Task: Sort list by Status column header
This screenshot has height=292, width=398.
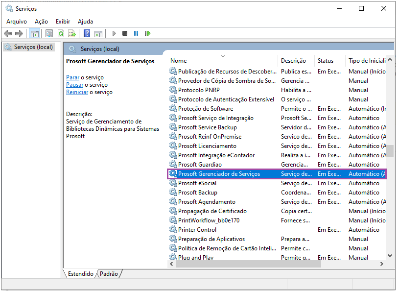Action: [x=325, y=61]
